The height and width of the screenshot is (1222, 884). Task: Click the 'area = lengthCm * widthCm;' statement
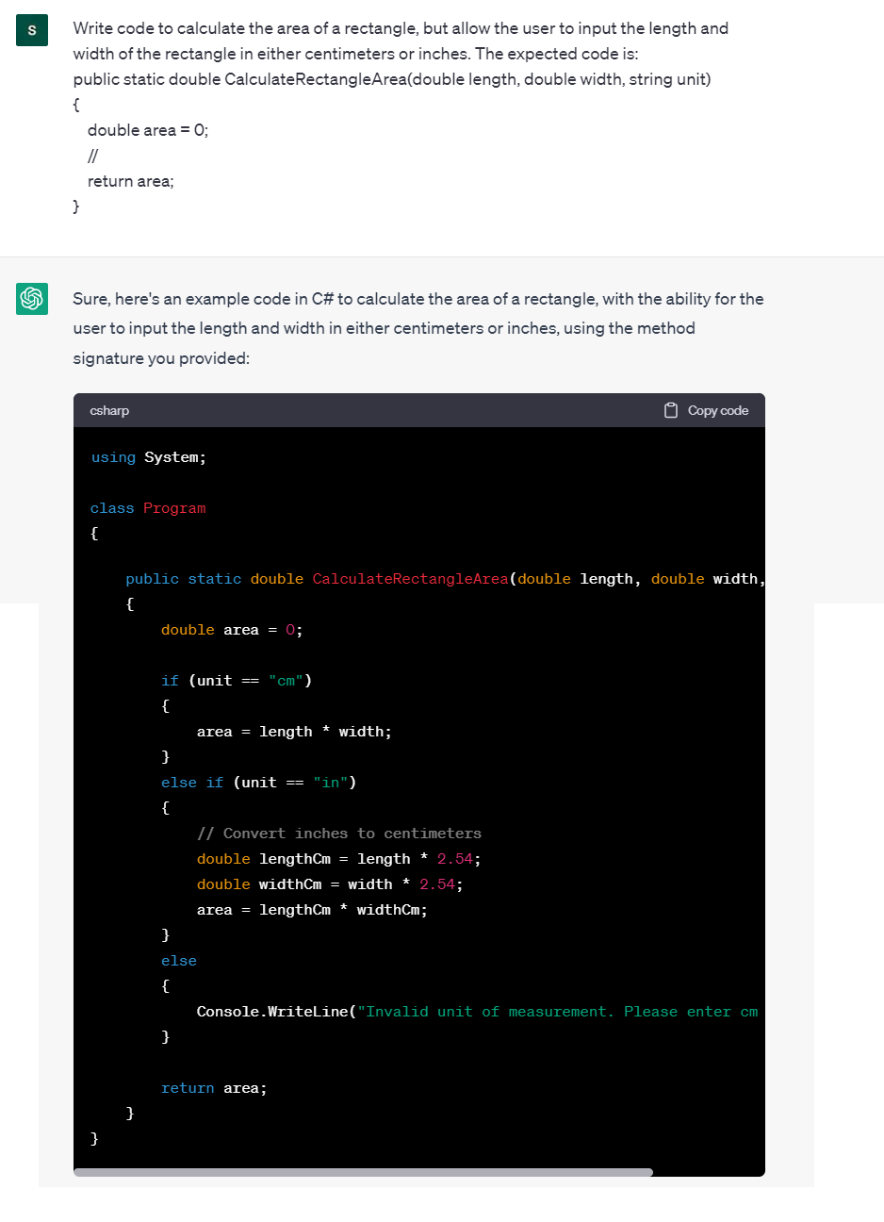(x=312, y=910)
